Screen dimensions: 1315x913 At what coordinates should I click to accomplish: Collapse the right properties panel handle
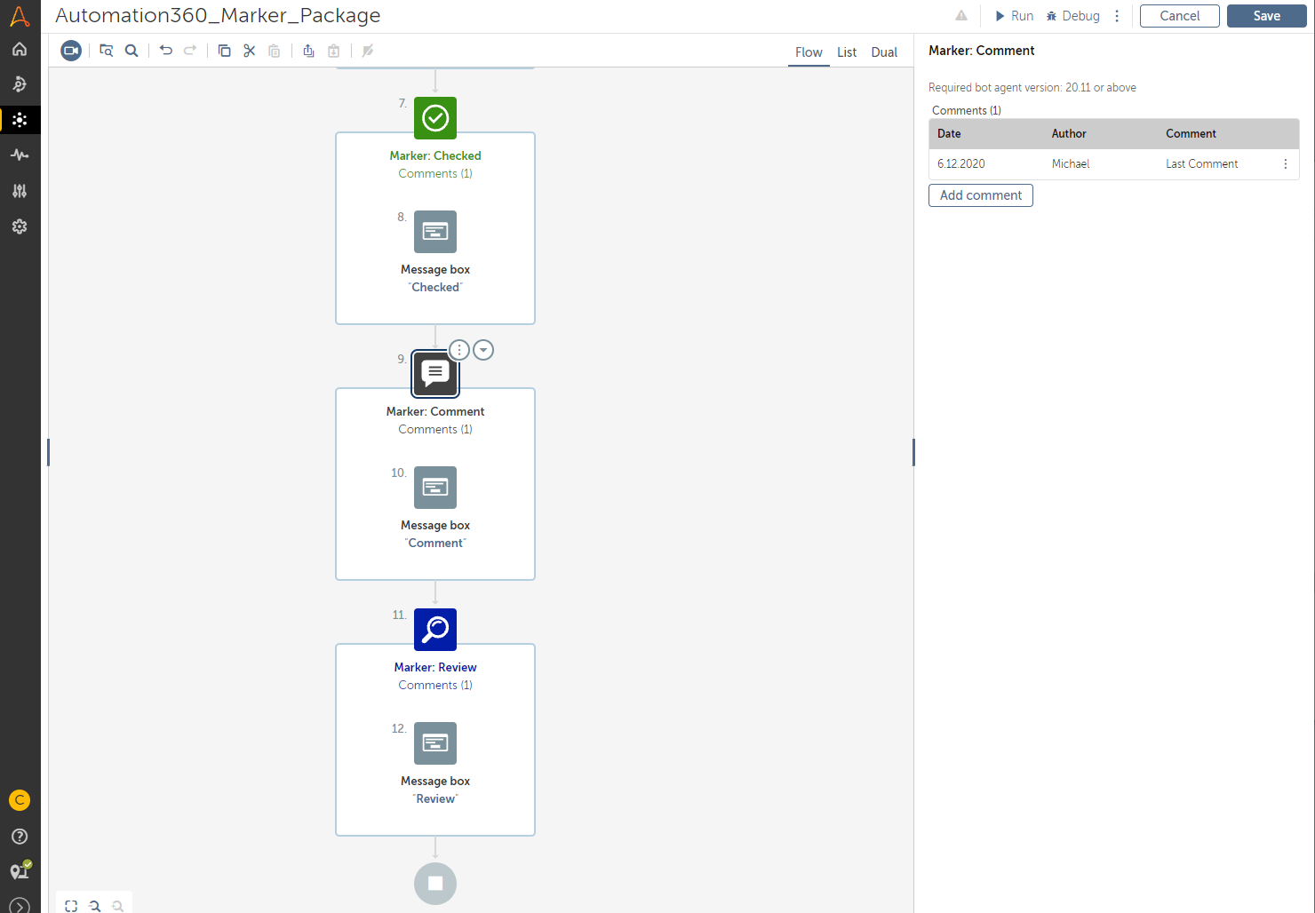point(913,452)
